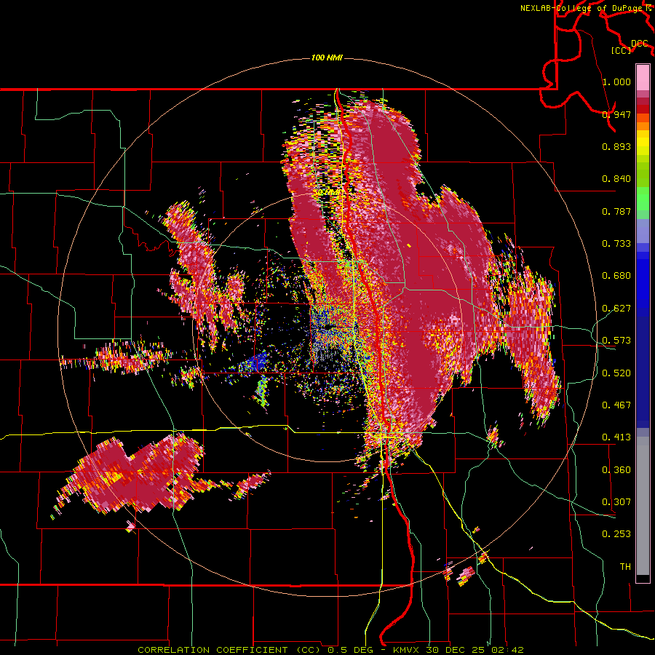Pick the gray bottom color bar segment
The image size is (655, 655).
pyautogui.click(x=643, y=506)
